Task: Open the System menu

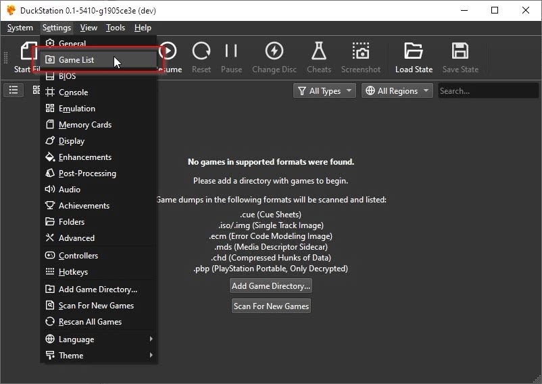Action: click(20, 28)
